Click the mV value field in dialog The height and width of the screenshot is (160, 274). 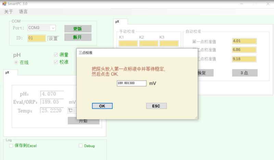(x=132, y=83)
